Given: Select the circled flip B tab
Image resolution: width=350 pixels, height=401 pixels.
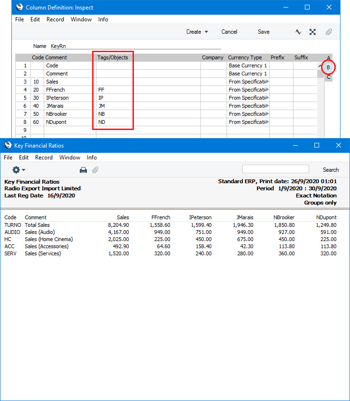Looking at the screenshot, I should pos(328,67).
